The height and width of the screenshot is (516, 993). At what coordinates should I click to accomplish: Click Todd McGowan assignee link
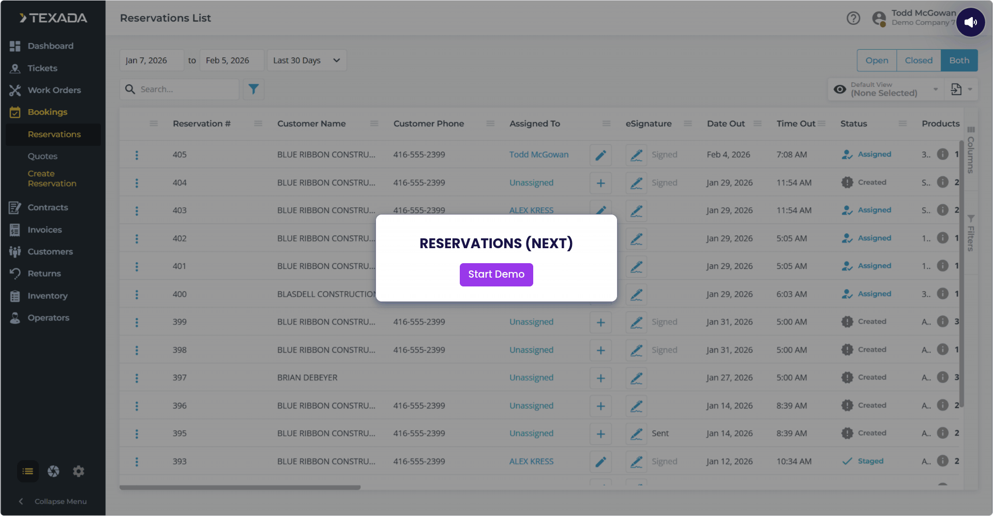pyautogui.click(x=538, y=155)
